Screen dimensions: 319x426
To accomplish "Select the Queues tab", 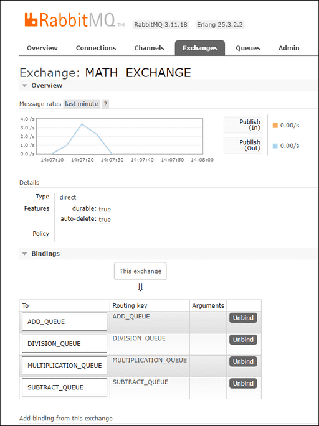I will 248,48.
